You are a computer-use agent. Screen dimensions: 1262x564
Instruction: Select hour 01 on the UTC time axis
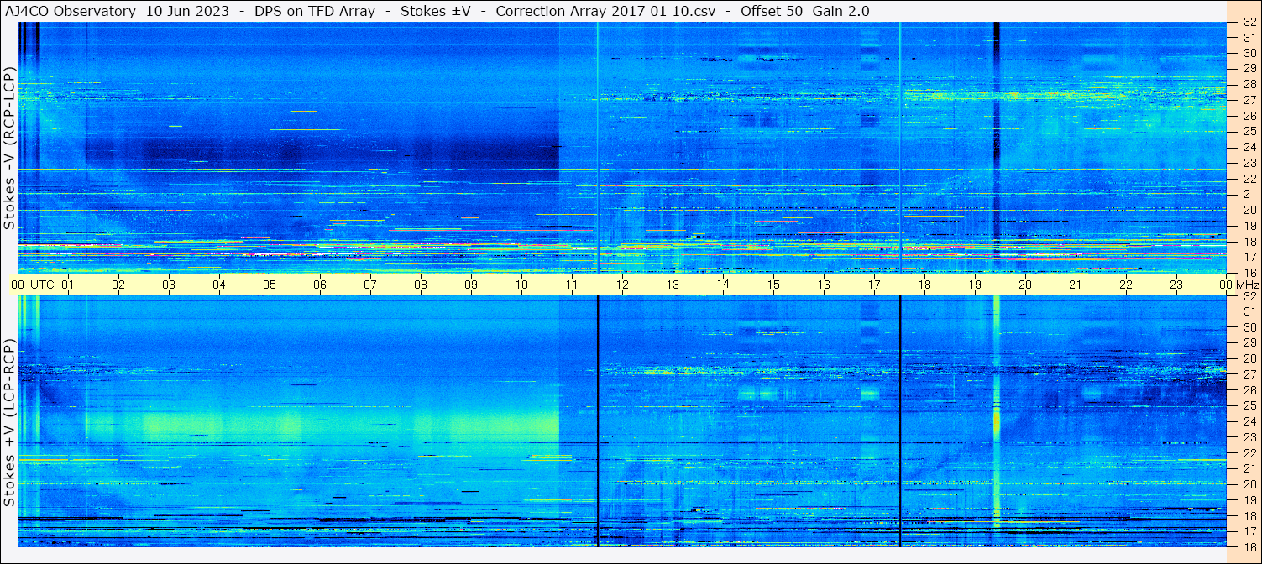[68, 285]
